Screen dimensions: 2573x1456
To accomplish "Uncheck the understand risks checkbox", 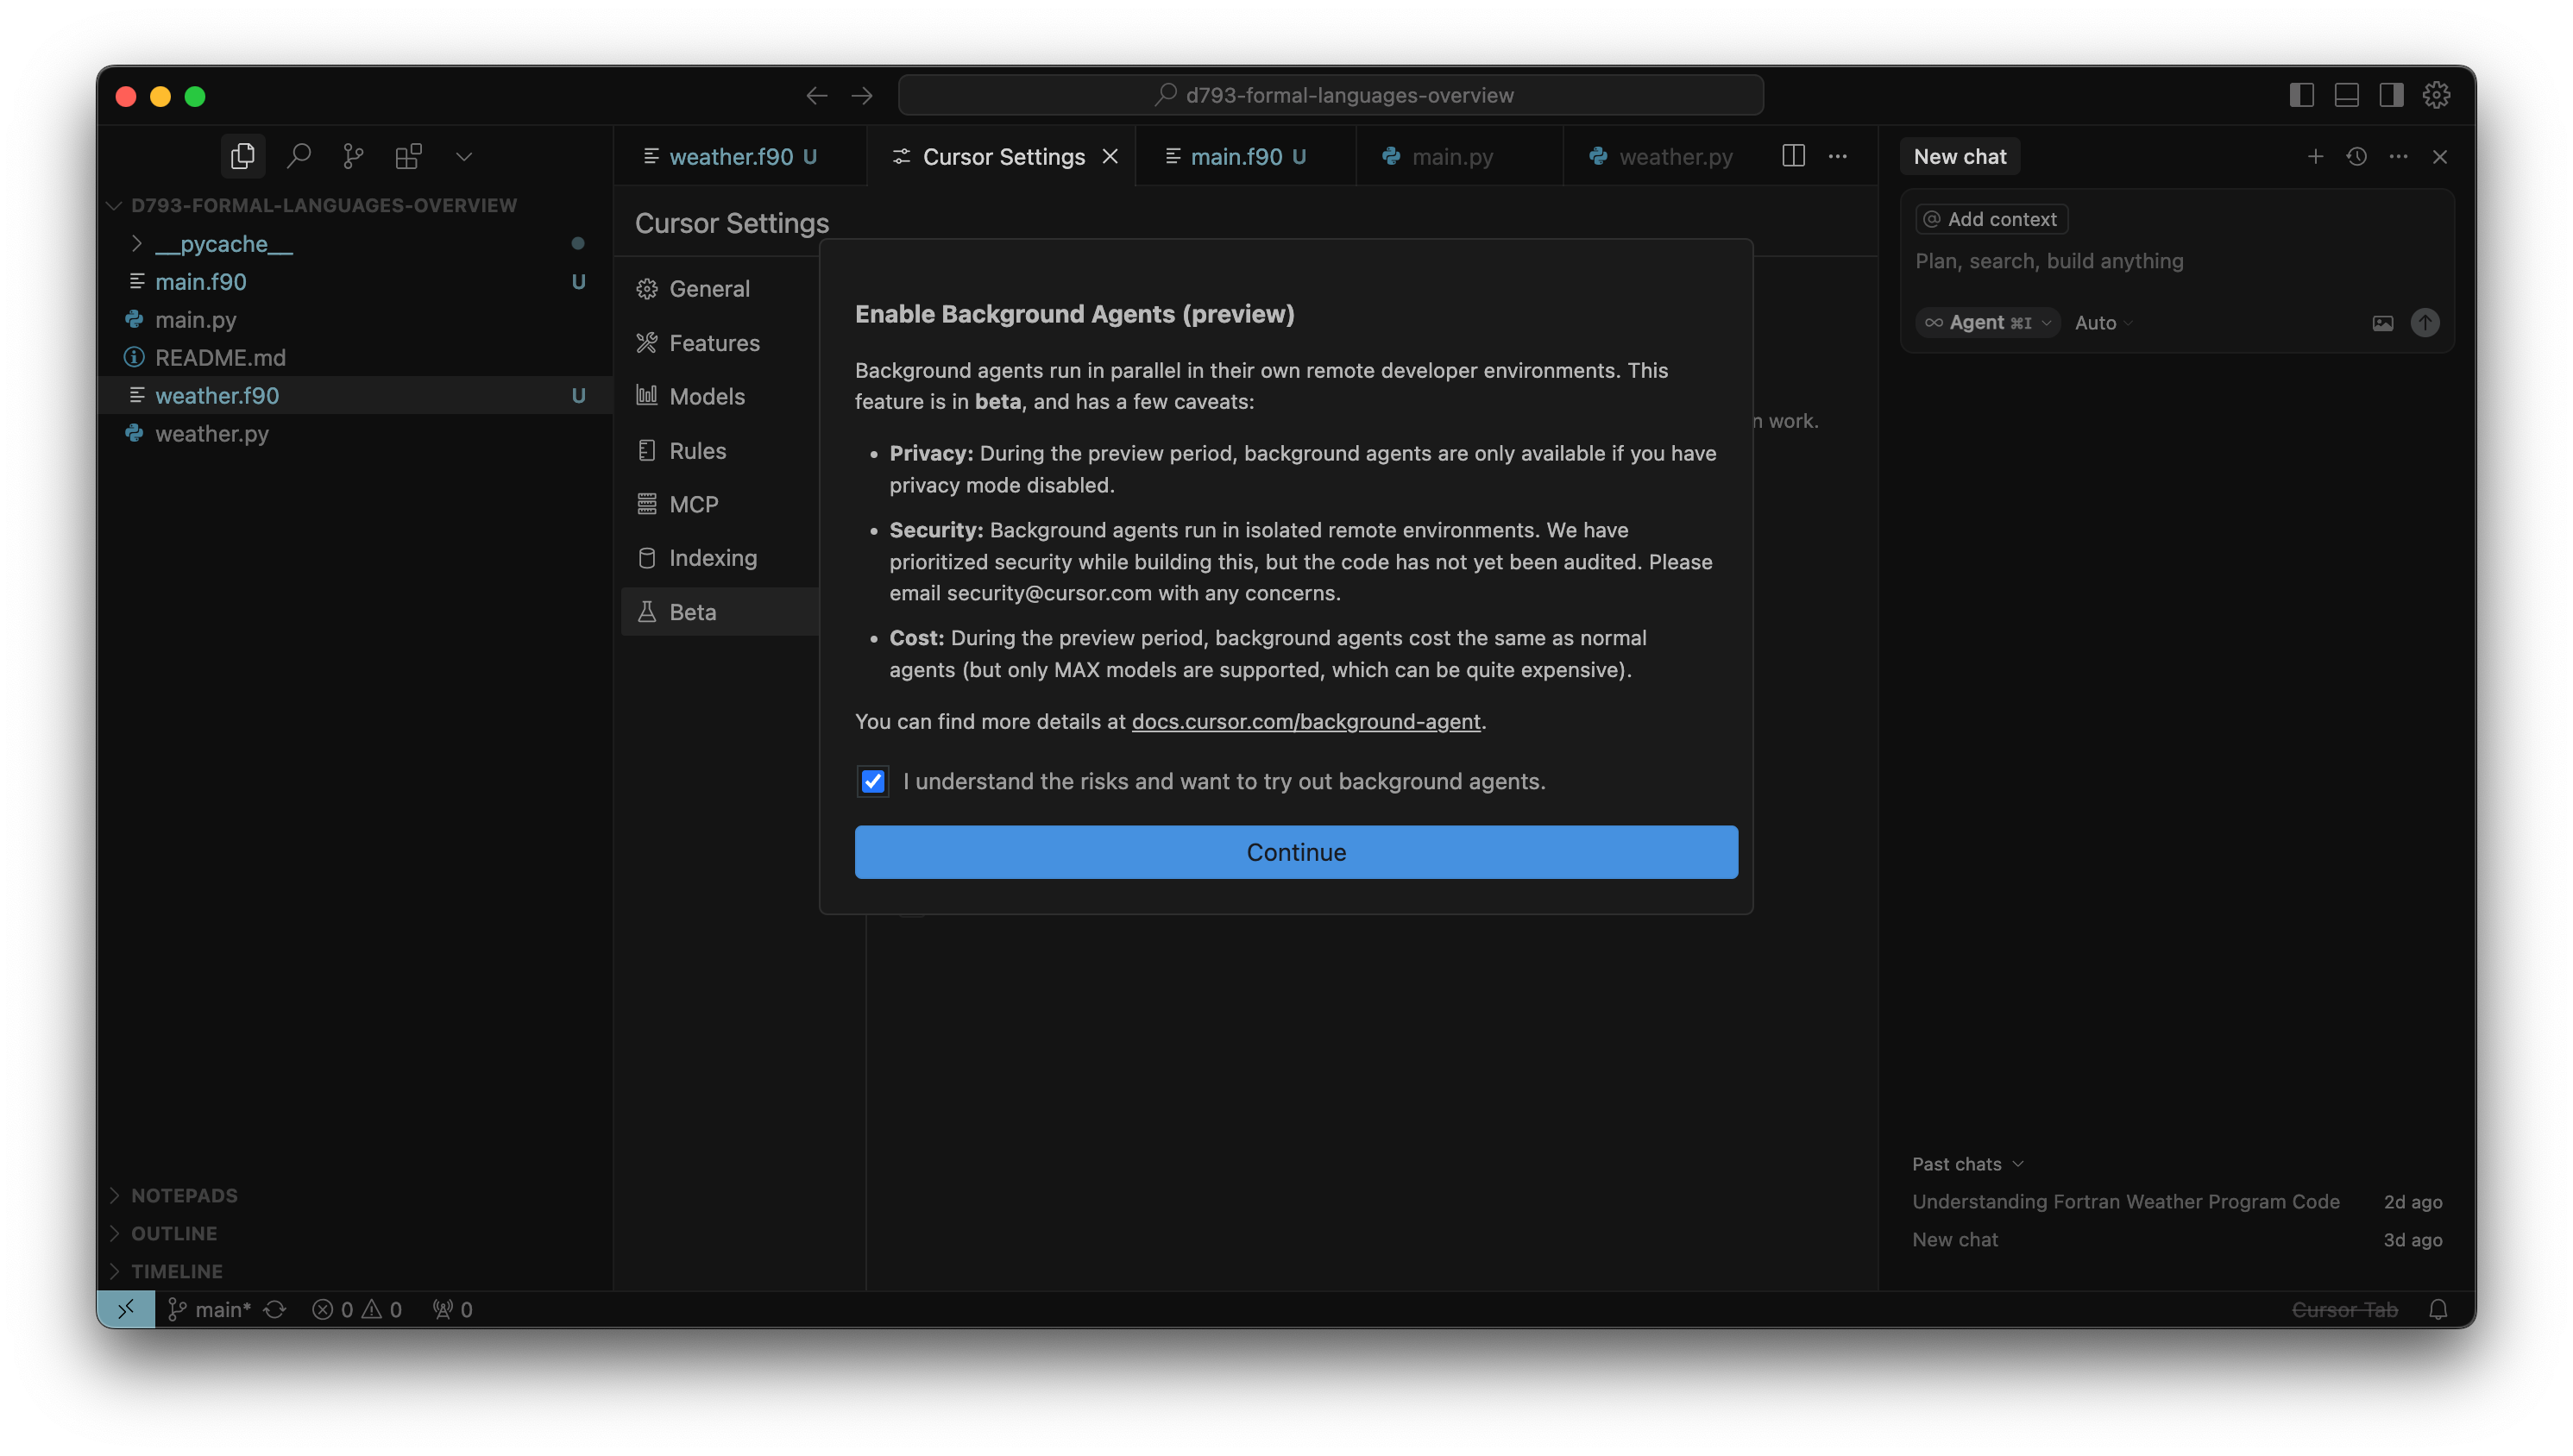I will click(x=873, y=781).
